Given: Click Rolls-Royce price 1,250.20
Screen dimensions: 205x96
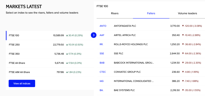Looking at the screenshot, I should [x=175, y=44].
